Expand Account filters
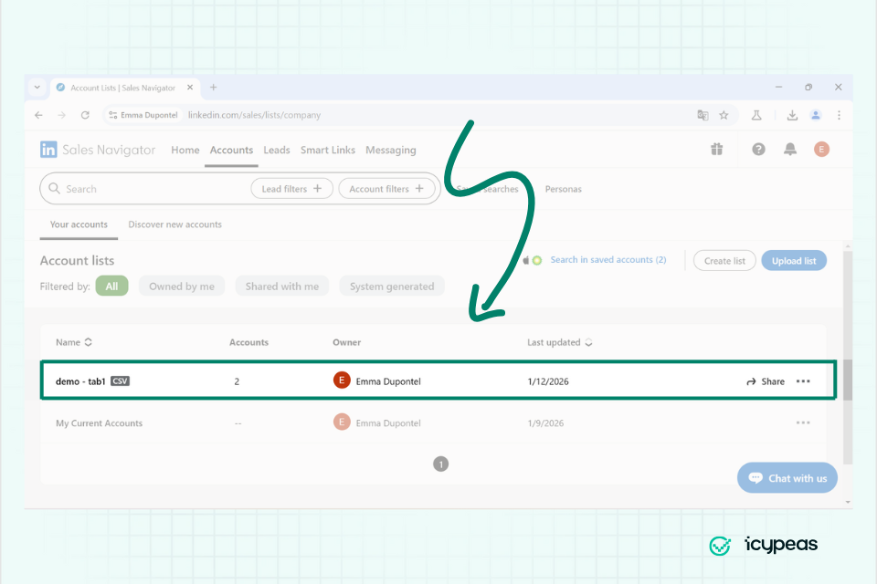This screenshot has height=584, width=877. [x=386, y=189]
